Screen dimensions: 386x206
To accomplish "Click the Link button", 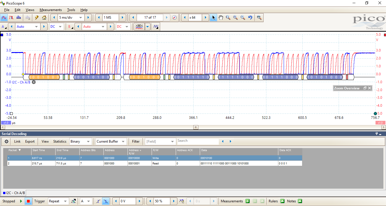I will 17,141.
